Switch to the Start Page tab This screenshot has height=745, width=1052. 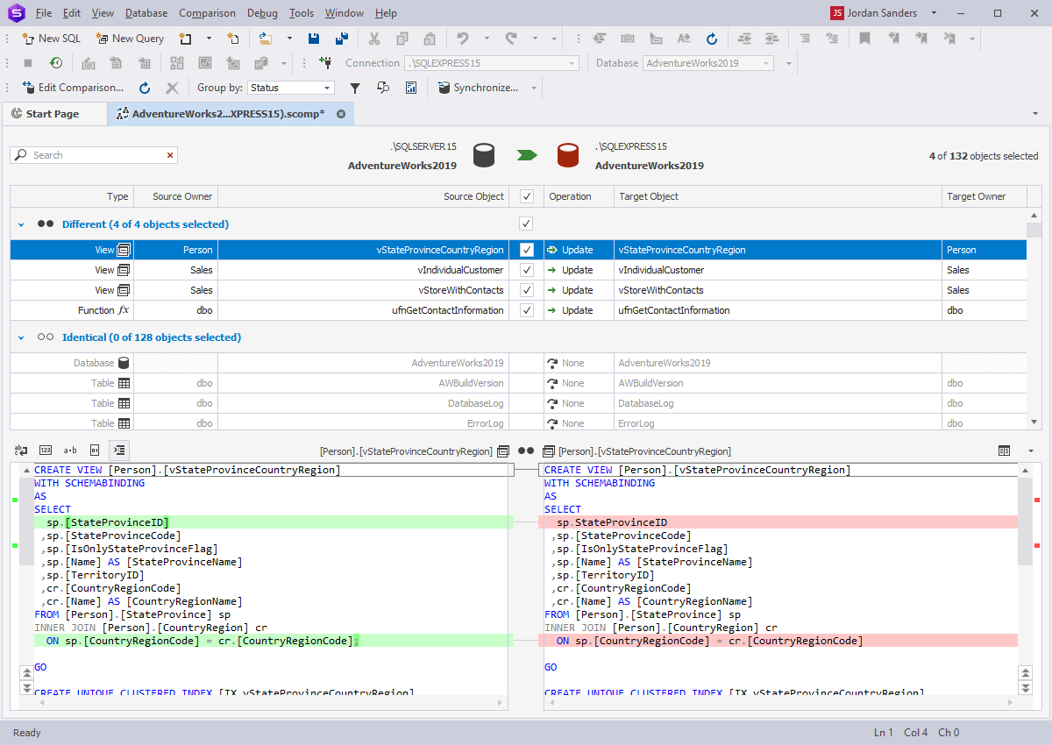click(x=53, y=114)
